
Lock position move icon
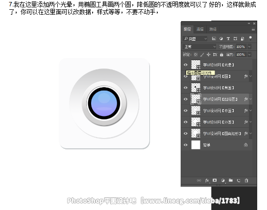[208, 55]
